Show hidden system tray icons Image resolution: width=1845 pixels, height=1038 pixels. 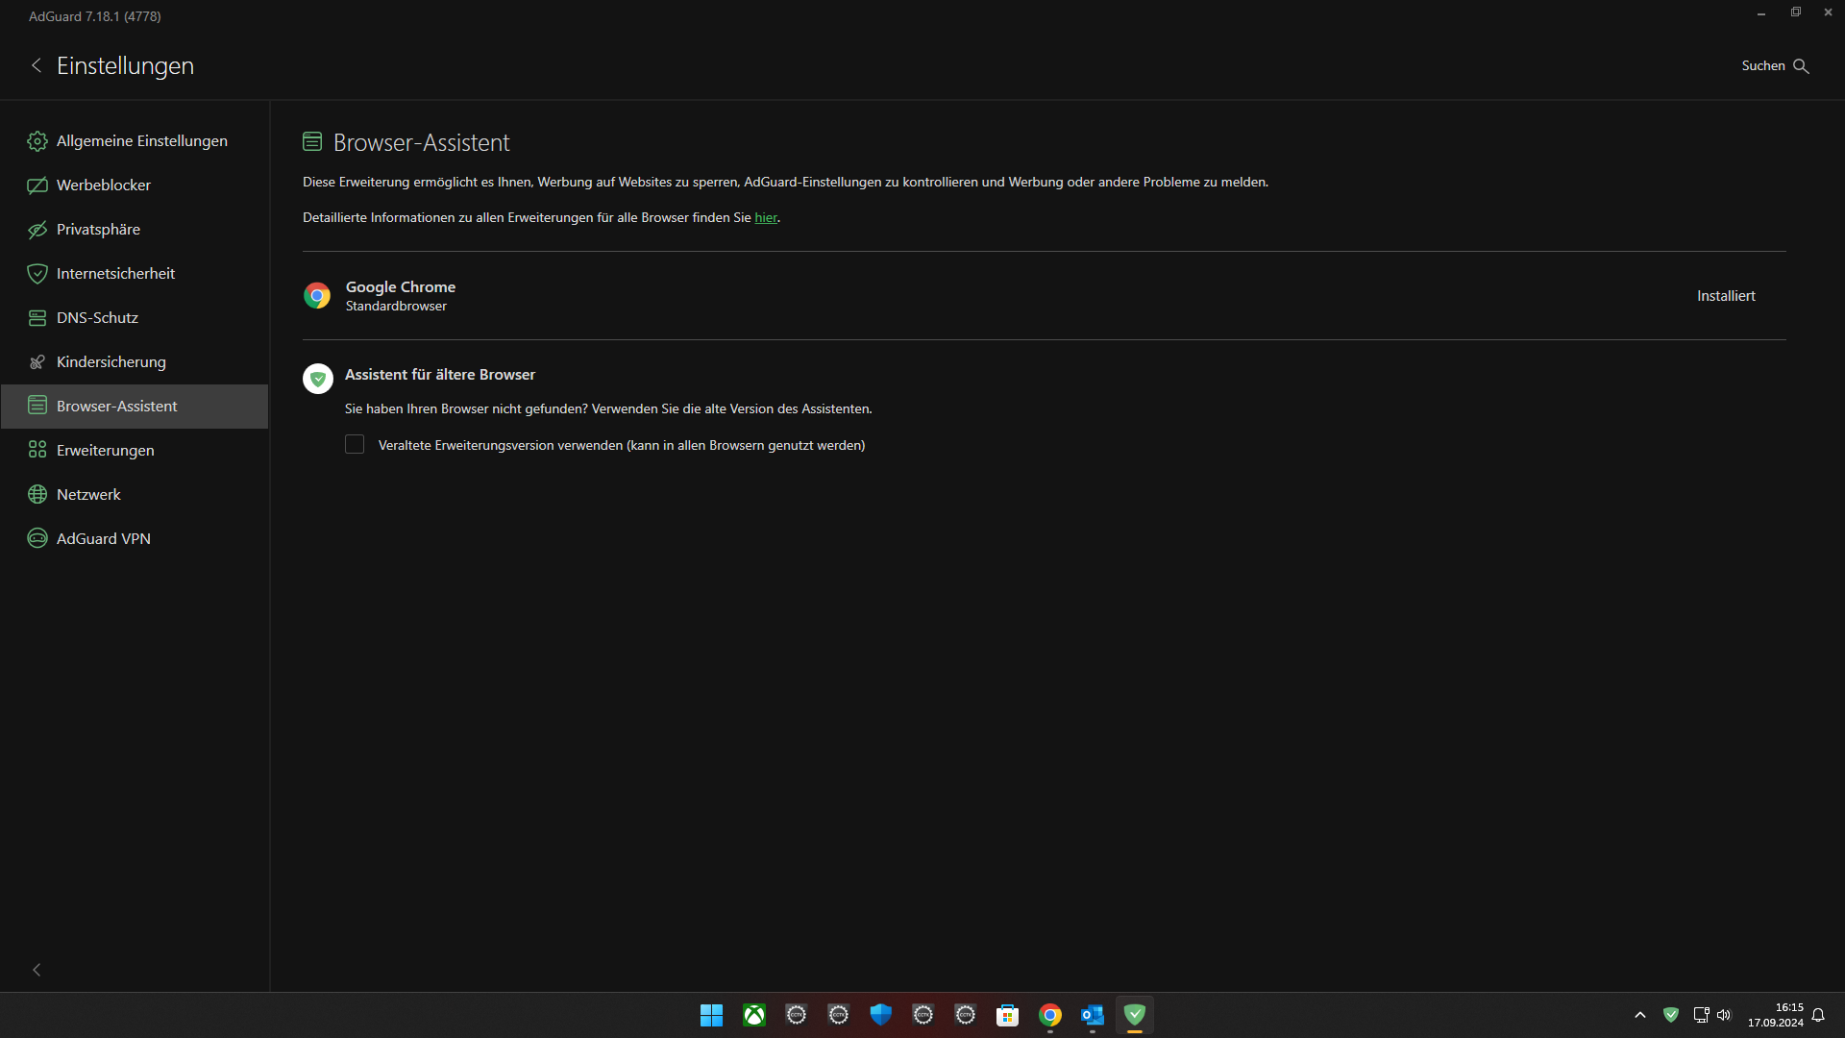pyautogui.click(x=1640, y=1015)
